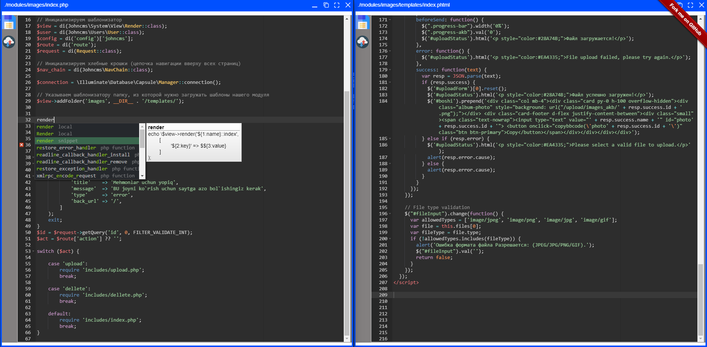Restore the index.php window size

(326, 5)
